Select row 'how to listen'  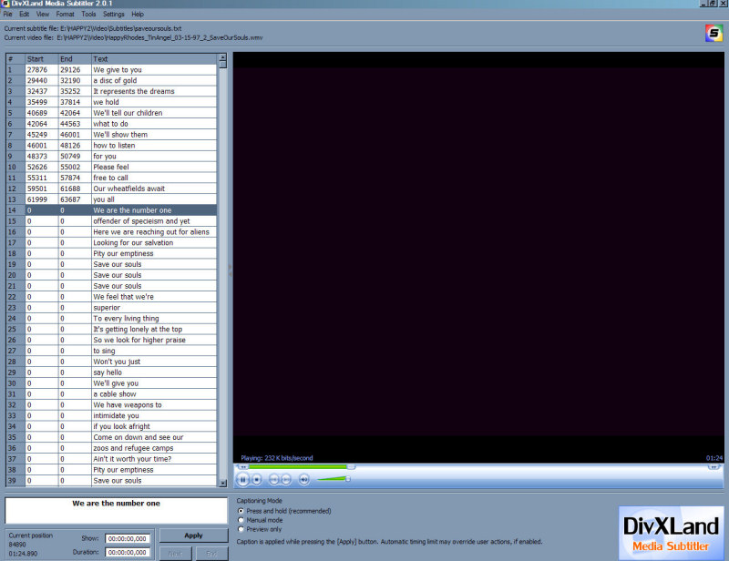[111, 146]
